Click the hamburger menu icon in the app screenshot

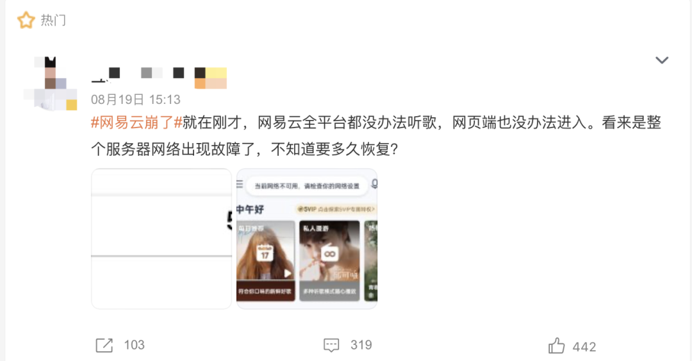(x=240, y=184)
